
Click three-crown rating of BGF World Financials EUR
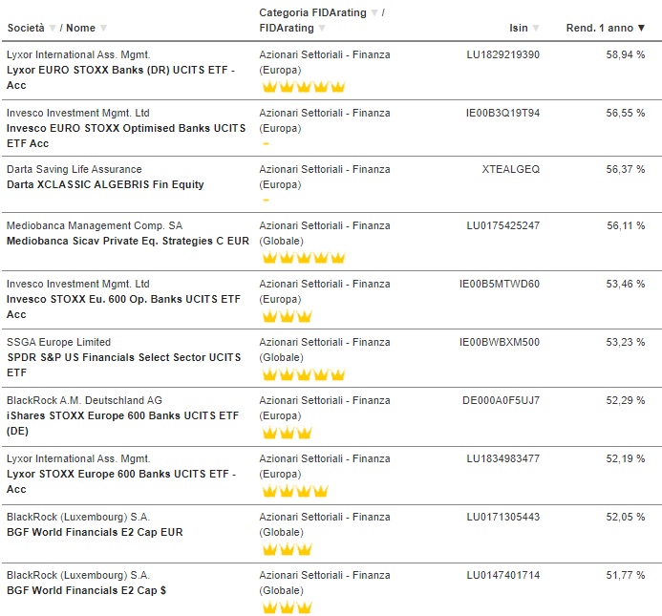(287, 549)
